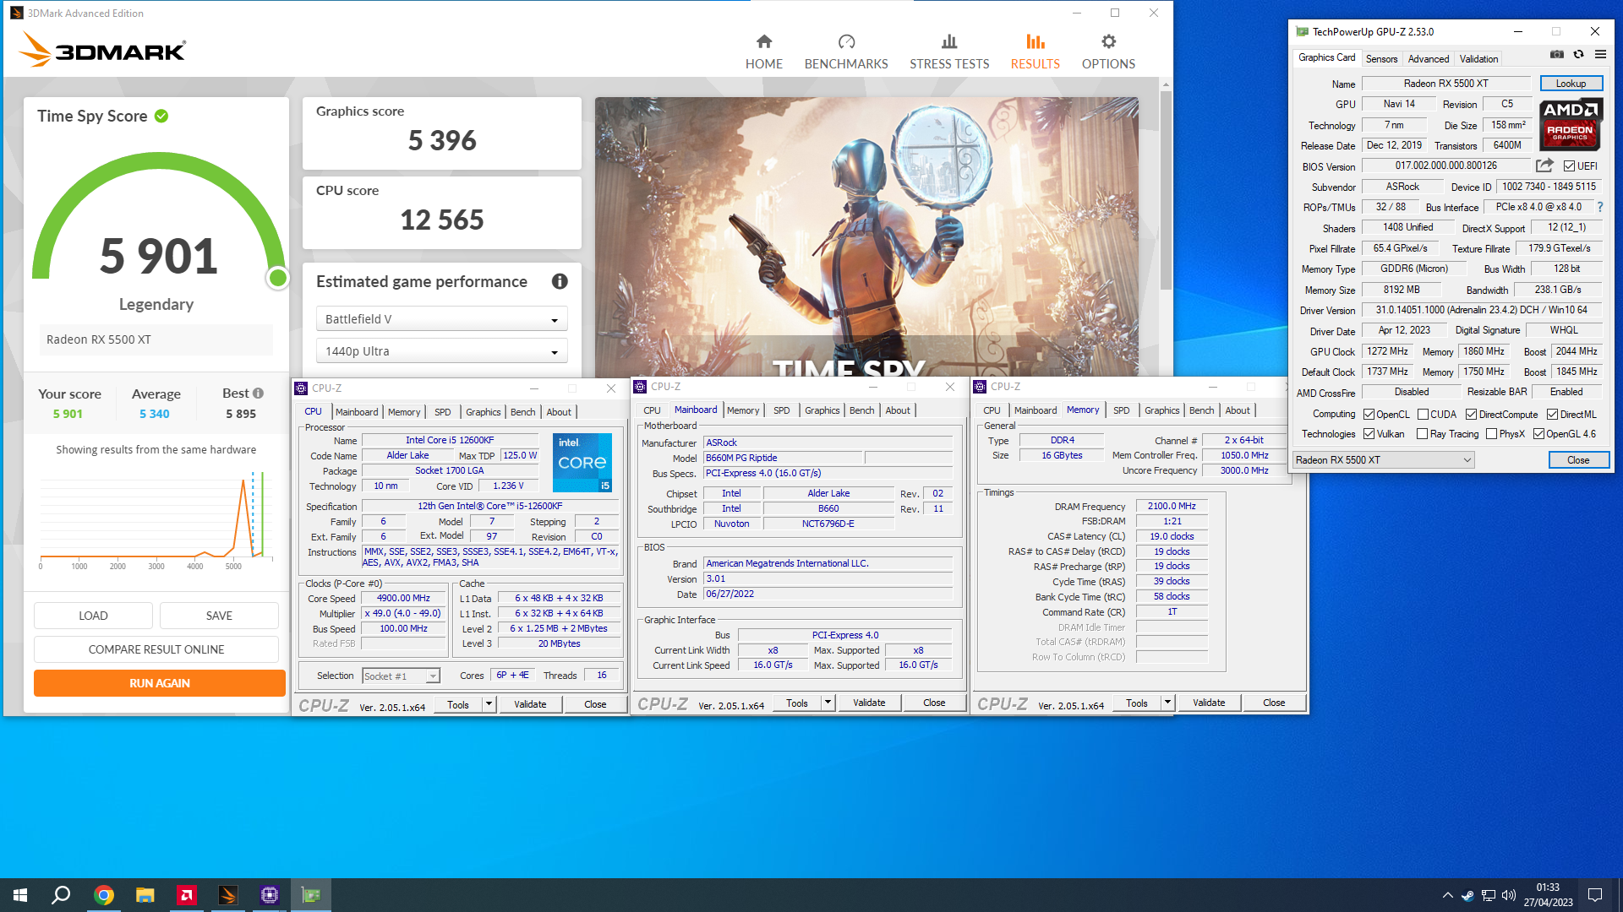
Task: Toggle the OpenGL 4.6 checkbox
Action: (x=1538, y=434)
